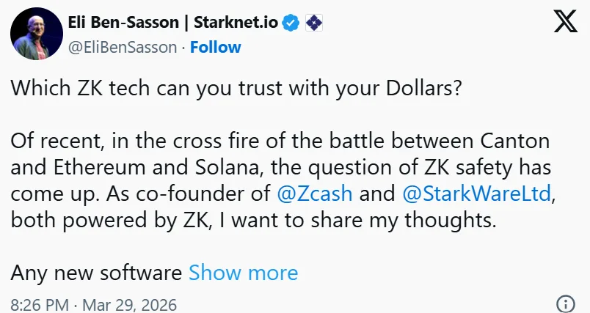
Task: Open the @StarkWareLtd mention
Action: [476, 194]
